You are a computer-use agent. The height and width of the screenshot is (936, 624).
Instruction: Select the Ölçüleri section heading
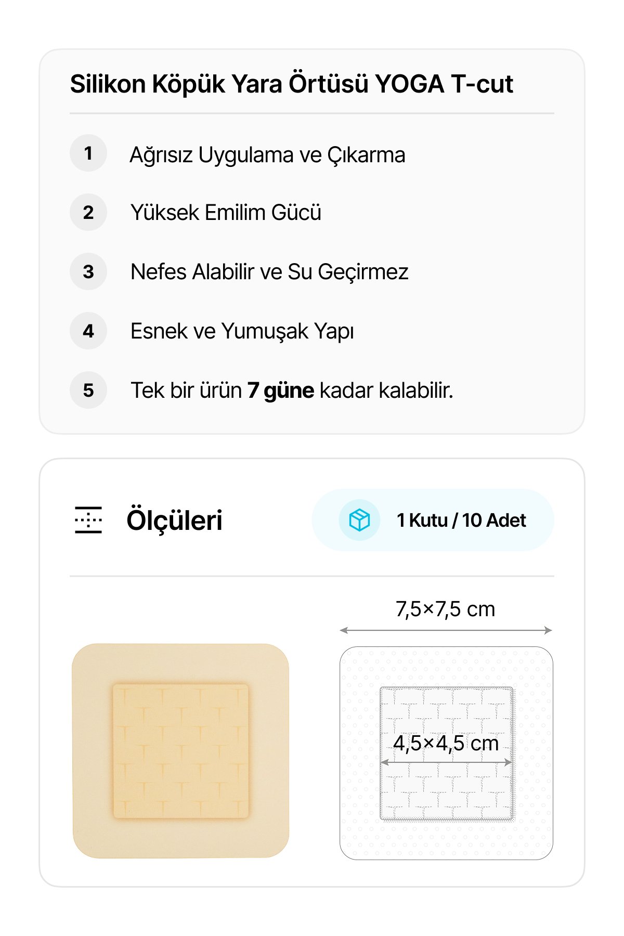(x=174, y=520)
